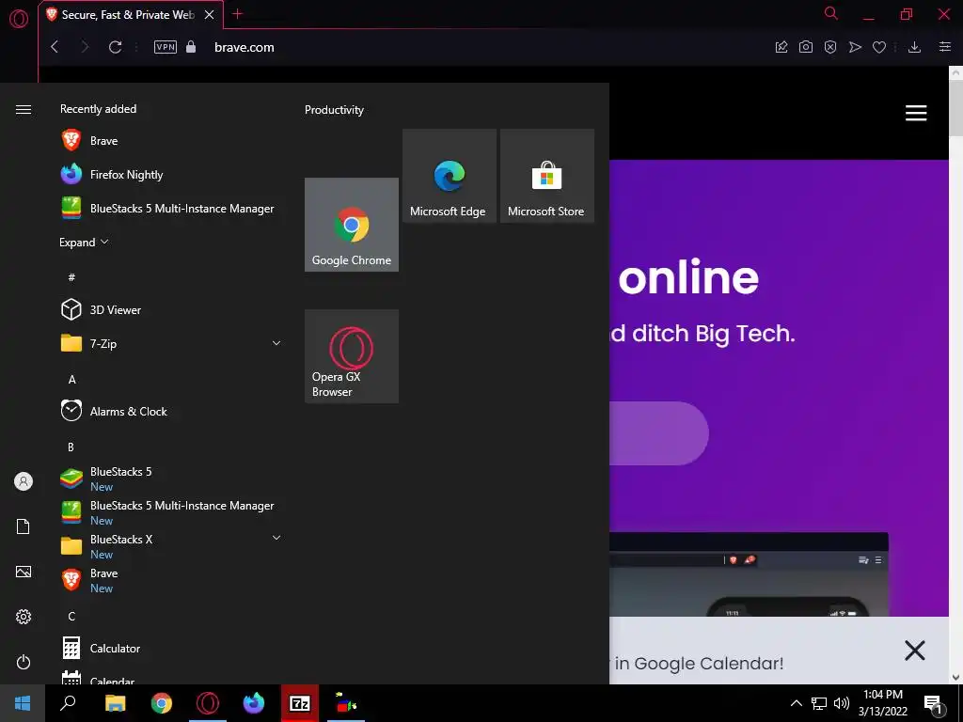Screen dimensions: 963x722
Task: Open the My Flow send icon
Action: click(855, 47)
